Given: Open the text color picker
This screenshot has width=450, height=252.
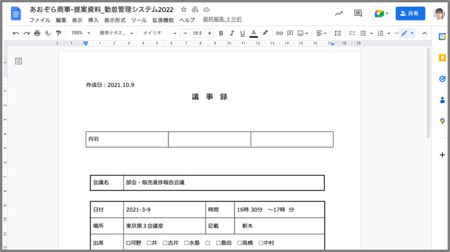Looking at the screenshot, I should click(253, 33).
